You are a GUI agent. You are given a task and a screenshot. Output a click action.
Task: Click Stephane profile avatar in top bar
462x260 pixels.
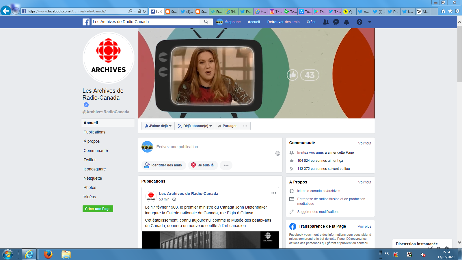220,22
